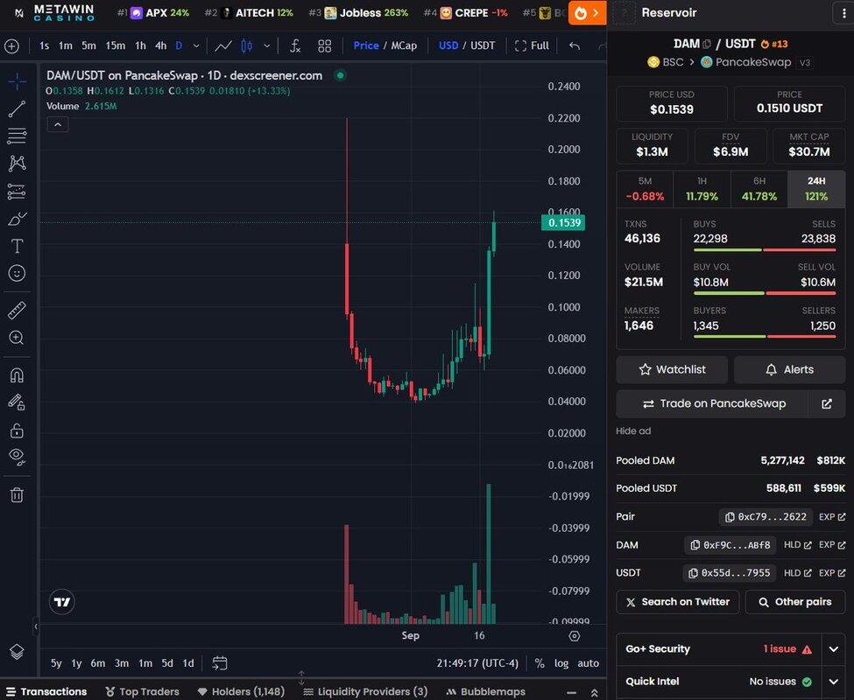The image size is (854, 700).
Task: Open the emoji and icons tool
Action: 17,273
